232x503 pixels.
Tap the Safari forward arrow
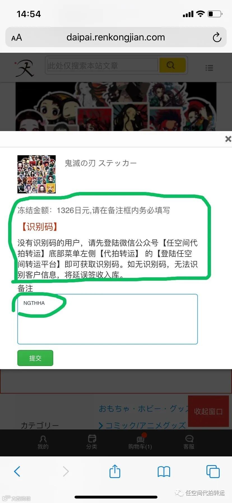point(66,471)
